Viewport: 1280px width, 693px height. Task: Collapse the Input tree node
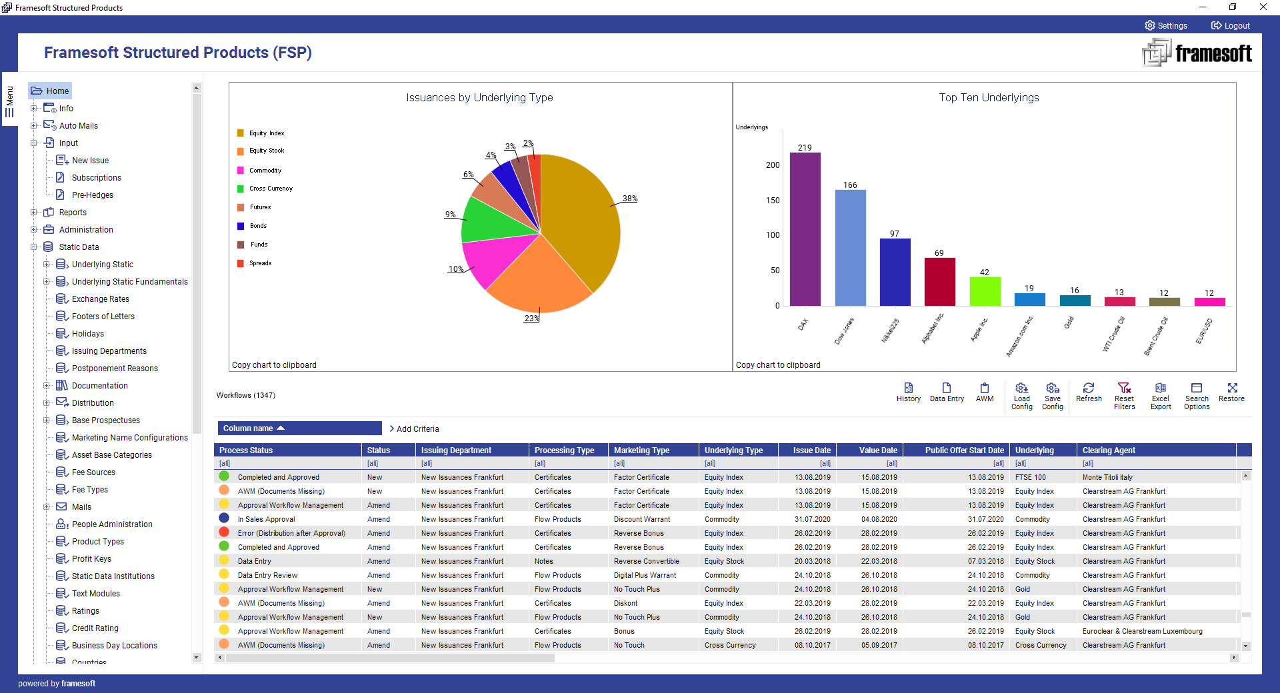click(33, 143)
